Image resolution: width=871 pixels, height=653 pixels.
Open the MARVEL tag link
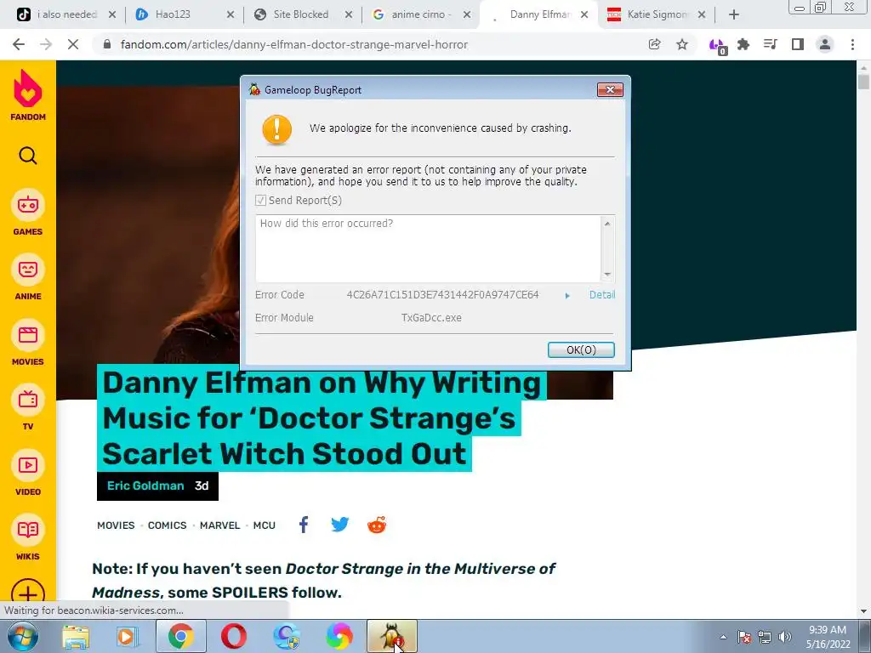pos(219,525)
